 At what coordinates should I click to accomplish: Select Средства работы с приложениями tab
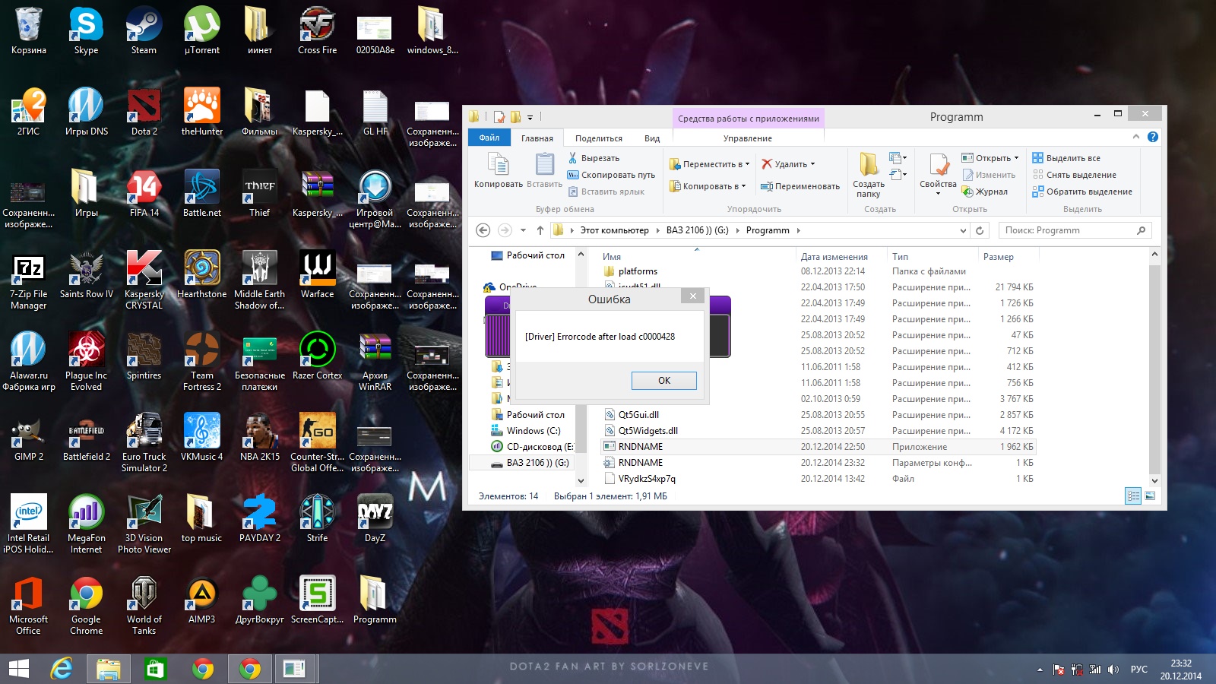(x=748, y=119)
